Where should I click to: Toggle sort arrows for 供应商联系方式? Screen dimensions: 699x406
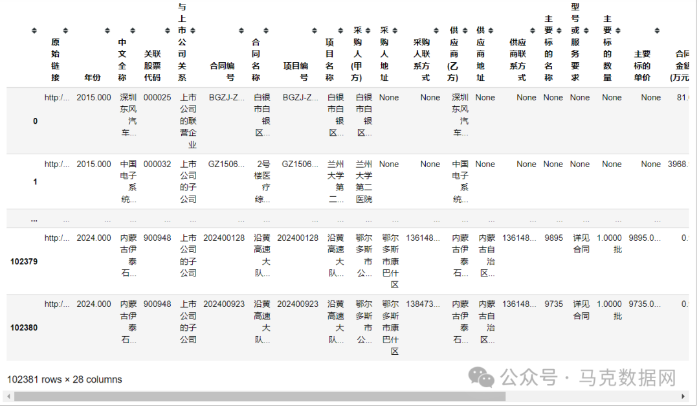(x=533, y=31)
